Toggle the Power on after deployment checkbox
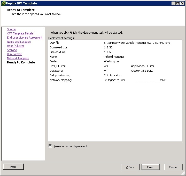Screen dimensions: 186x176 [50, 146]
